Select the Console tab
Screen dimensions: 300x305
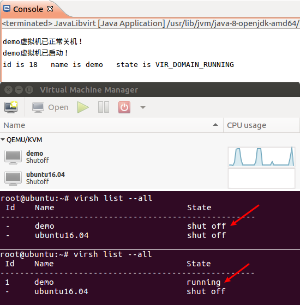[x=28, y=9]
